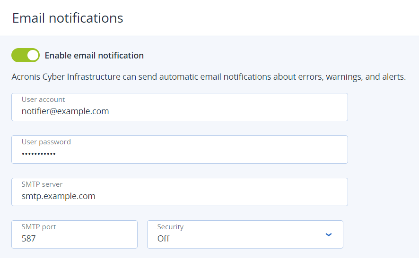Click the 'Enable email notification' label text
The width and height of the screenshot is (419, 258).
94,56
